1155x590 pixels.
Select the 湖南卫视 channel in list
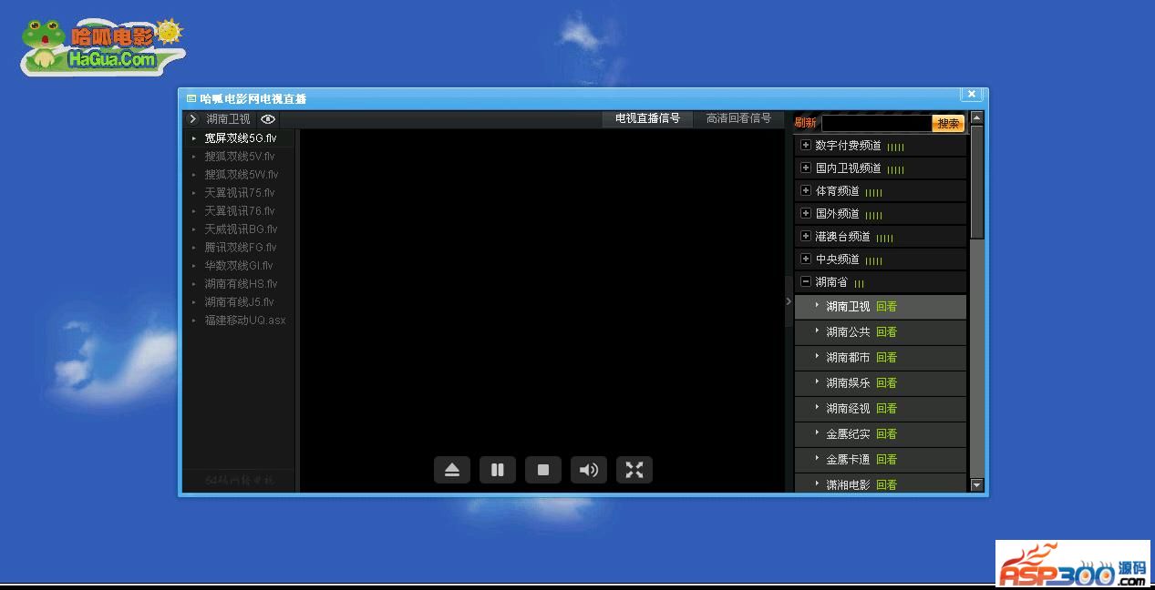848,307
